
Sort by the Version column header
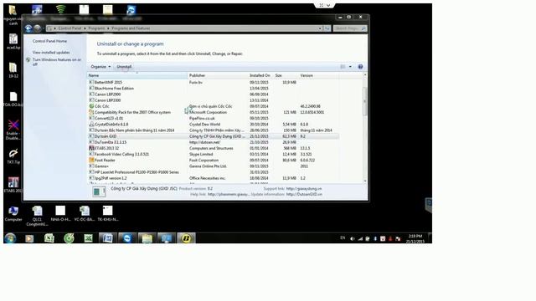[x=319, y=75]
